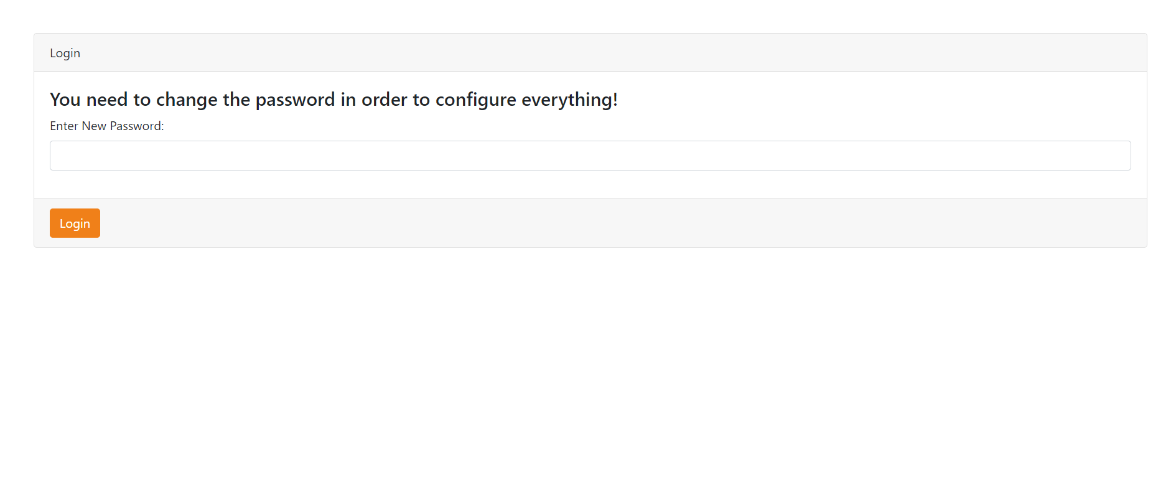Click the word "Enter" in the field label
This screenshot has height=496, width=1176.
pos(64,126)
